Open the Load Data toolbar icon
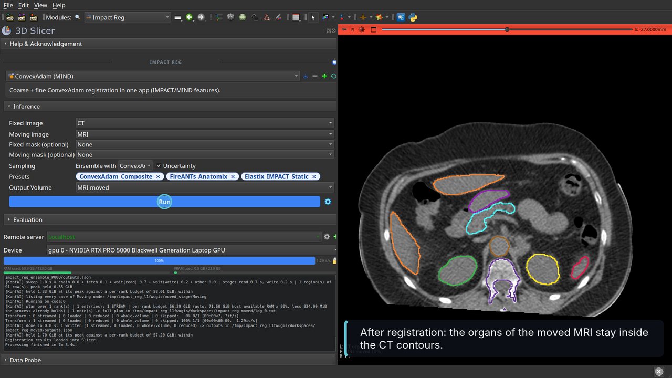This screenshot has height=378, width=672. [x=9, y=17]
